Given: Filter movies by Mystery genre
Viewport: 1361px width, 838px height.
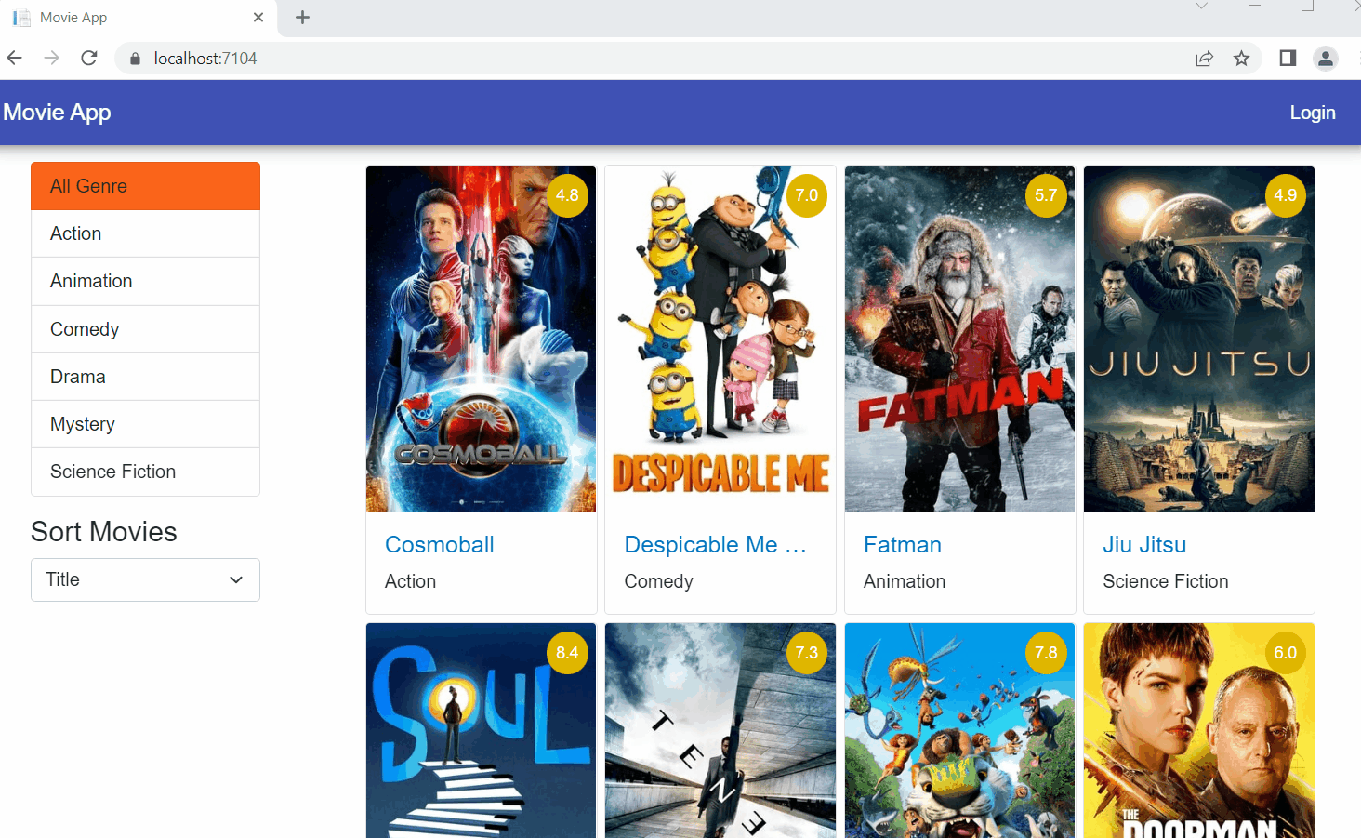Looking at the screenshot, I should [145, 424].
